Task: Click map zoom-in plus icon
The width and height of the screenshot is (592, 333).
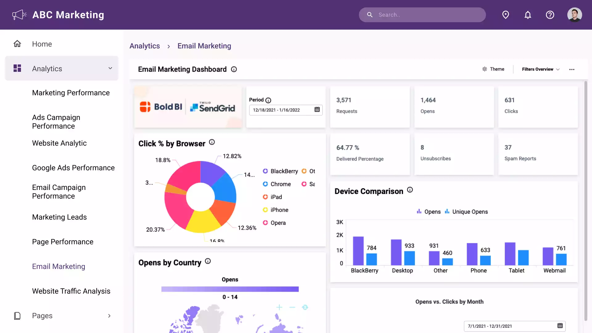Action: (x=279, y=307)
